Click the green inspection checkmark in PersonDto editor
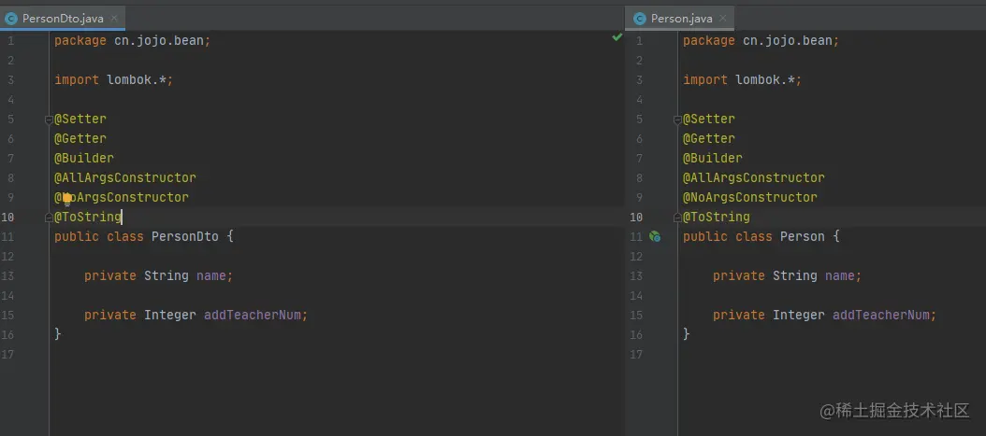Viewport: 986px width, 436px height. 616,37
